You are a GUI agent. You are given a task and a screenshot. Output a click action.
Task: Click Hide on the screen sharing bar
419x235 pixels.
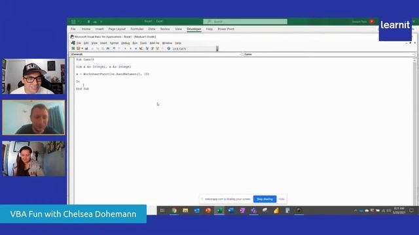(x=282, y=199)
